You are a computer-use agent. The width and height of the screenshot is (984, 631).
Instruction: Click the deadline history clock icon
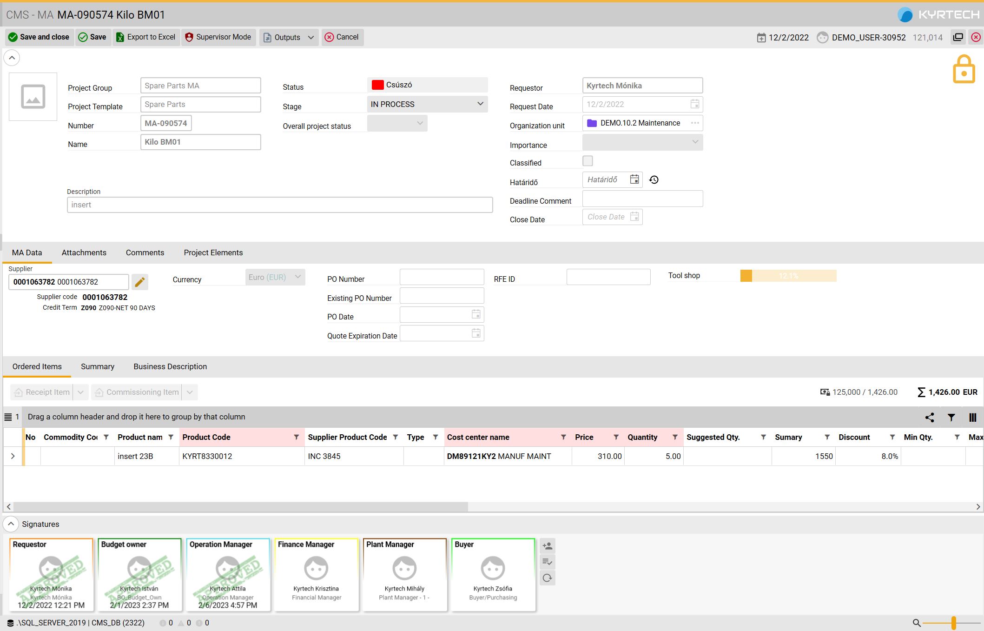pos(654,180)
